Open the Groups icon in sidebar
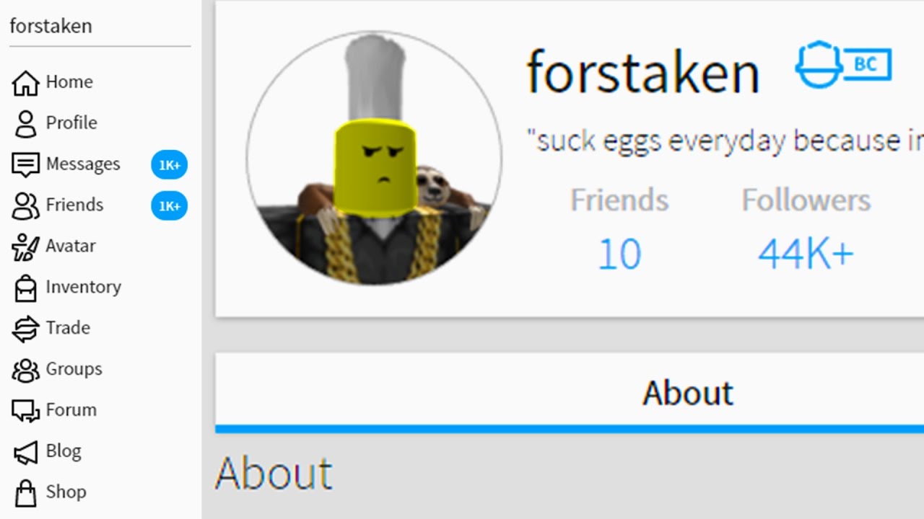 25,370
